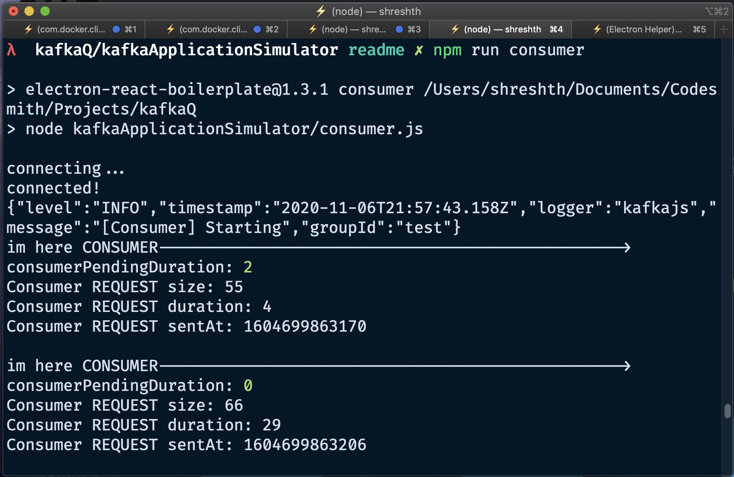Click the 'npm' command text in prompt
This screenshot has height=477, width=734.
click(447, 51)
